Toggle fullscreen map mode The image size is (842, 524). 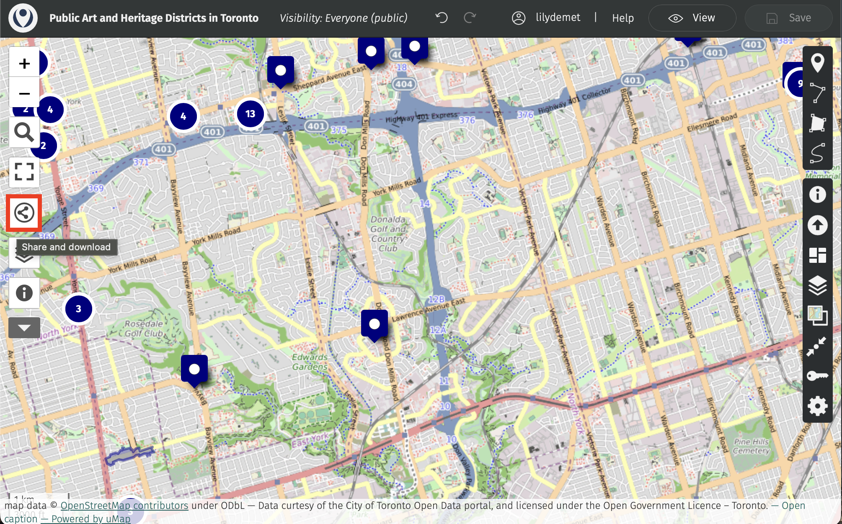24,172
